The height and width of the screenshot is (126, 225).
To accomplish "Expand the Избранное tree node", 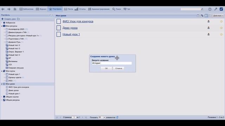I will click(x=2, y=23).
